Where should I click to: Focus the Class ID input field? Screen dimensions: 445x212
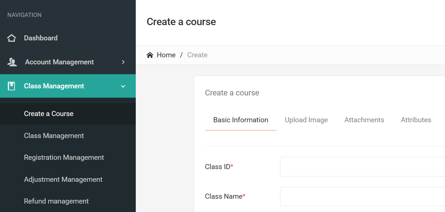pyautogui.click(x=362, y=167)
